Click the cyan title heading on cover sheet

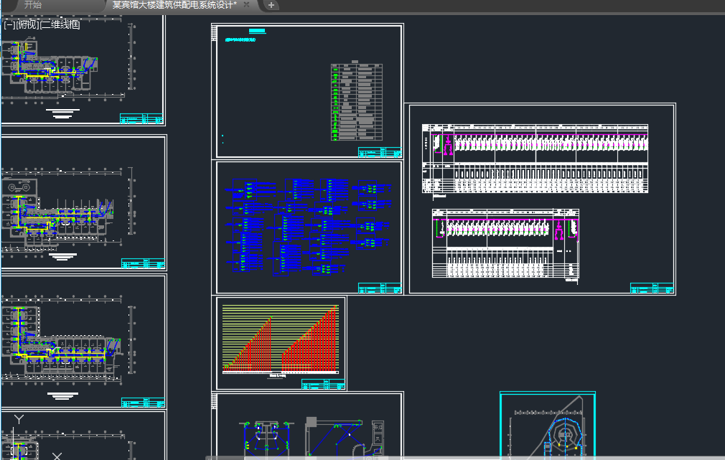click(257, 32)
